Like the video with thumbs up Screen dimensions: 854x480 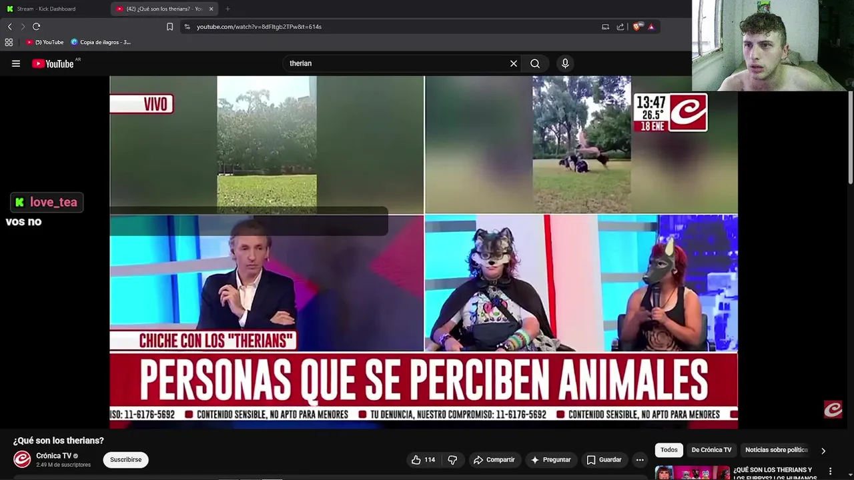pos(423,460)
